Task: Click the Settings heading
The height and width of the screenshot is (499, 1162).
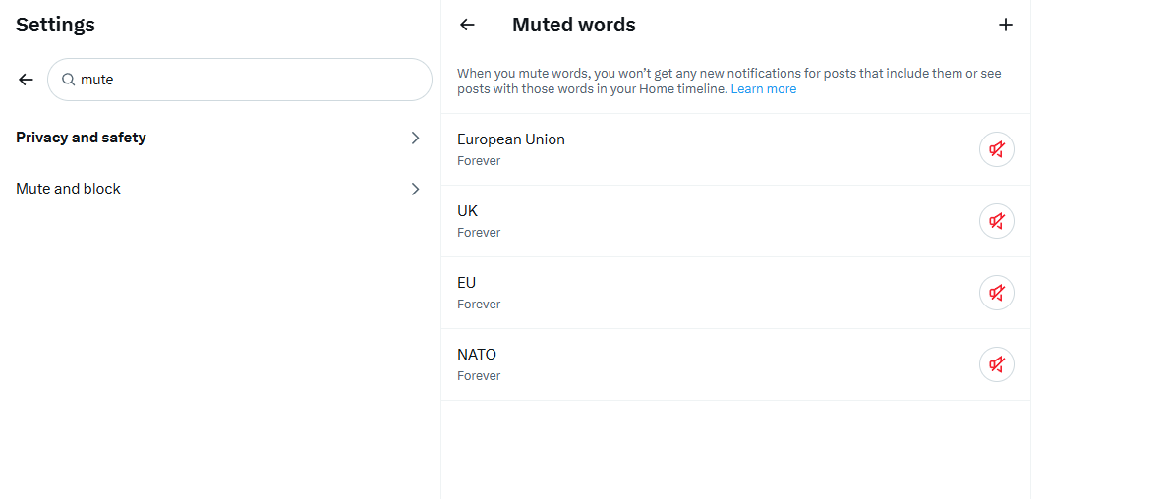Action: [56, 25]
